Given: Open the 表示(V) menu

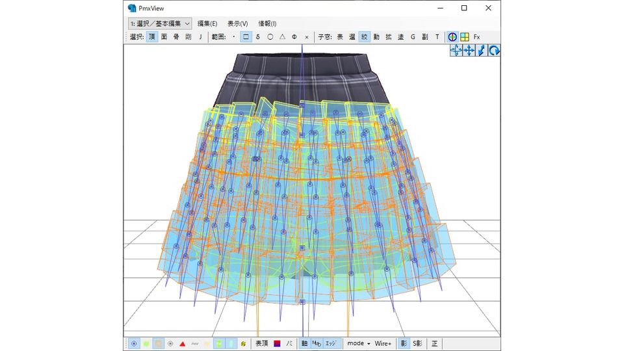Looking at the screenshot, I should (238, 23).
